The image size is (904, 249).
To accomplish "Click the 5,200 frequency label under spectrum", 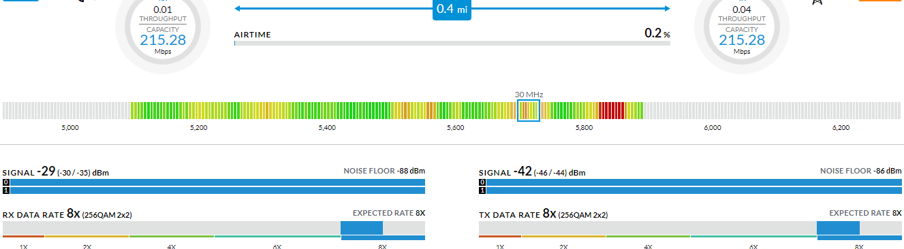I will tap(198, 128).
